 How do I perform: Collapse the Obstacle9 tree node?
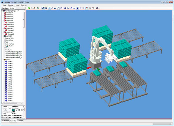click(3, 20)
